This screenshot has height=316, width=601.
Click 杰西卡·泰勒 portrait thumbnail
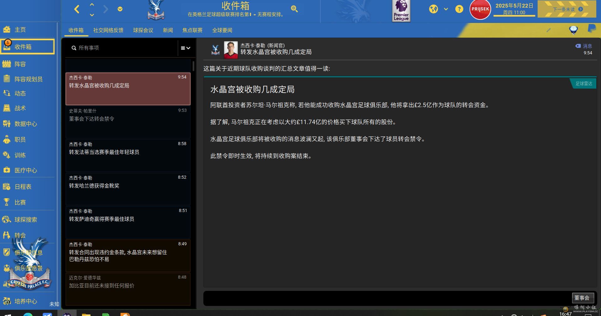tap(231, 50)
